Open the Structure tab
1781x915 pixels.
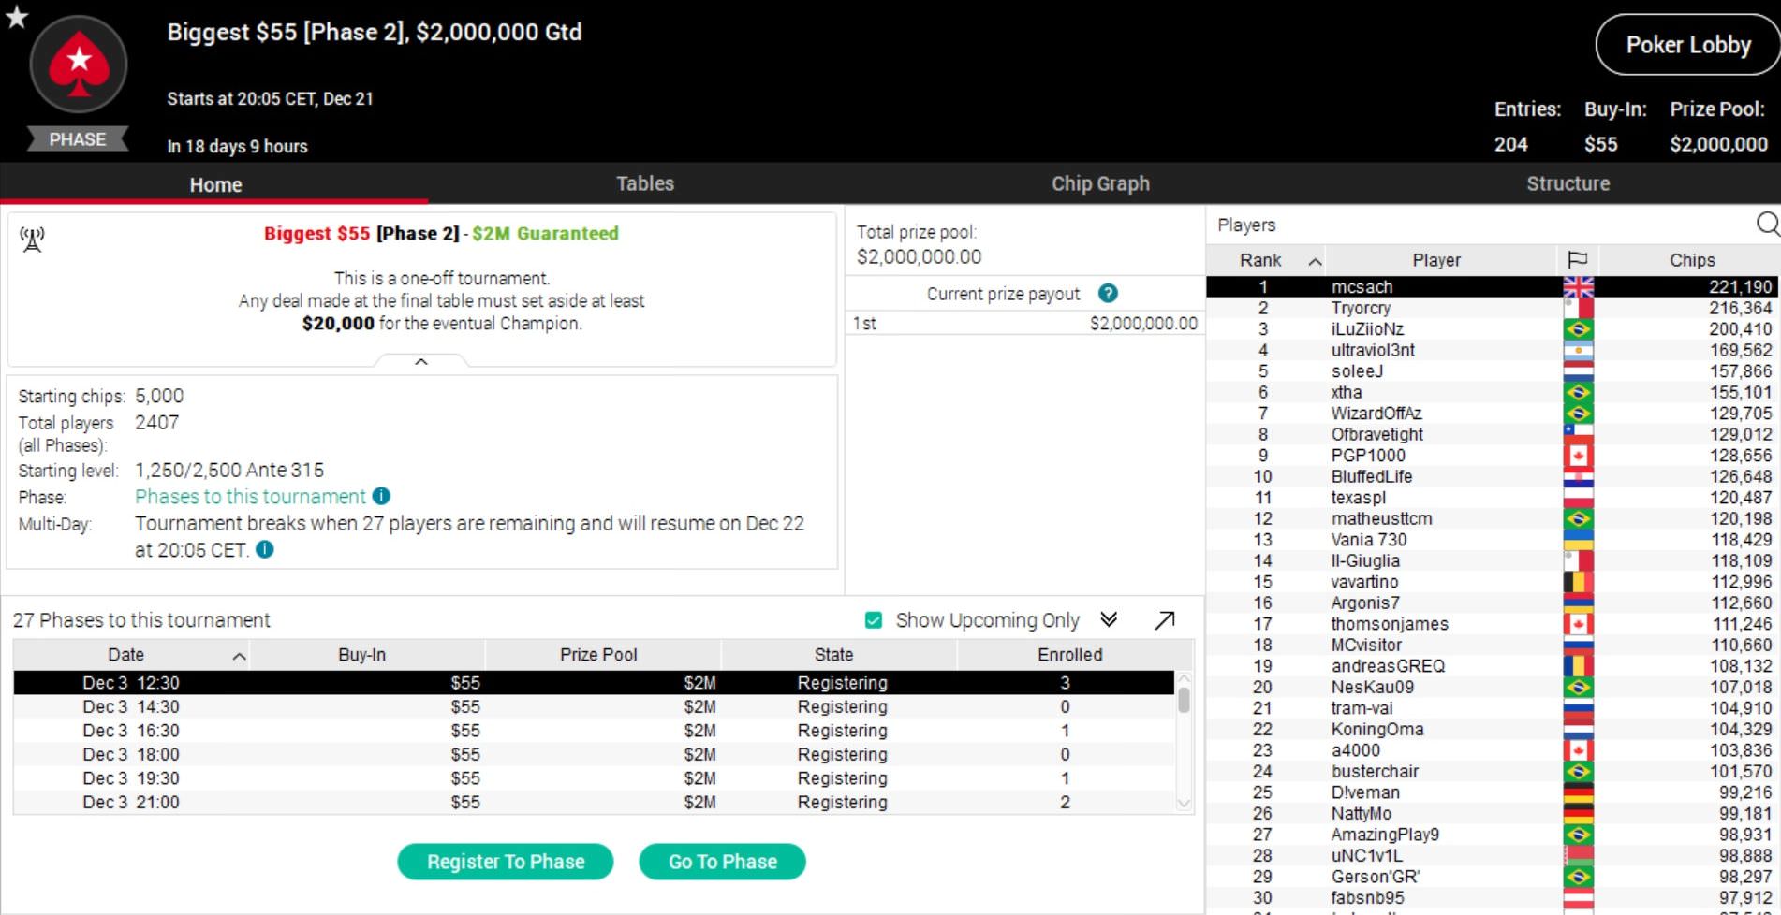click(1568, 183)
